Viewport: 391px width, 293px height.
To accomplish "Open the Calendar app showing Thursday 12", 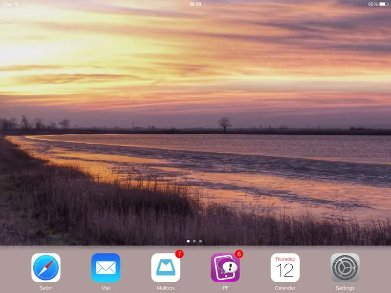I will coord(285,268).
